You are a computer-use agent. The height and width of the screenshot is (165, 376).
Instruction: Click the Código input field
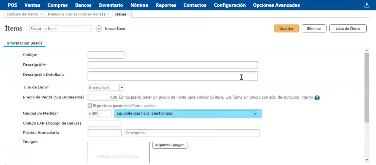pos(106,55)
